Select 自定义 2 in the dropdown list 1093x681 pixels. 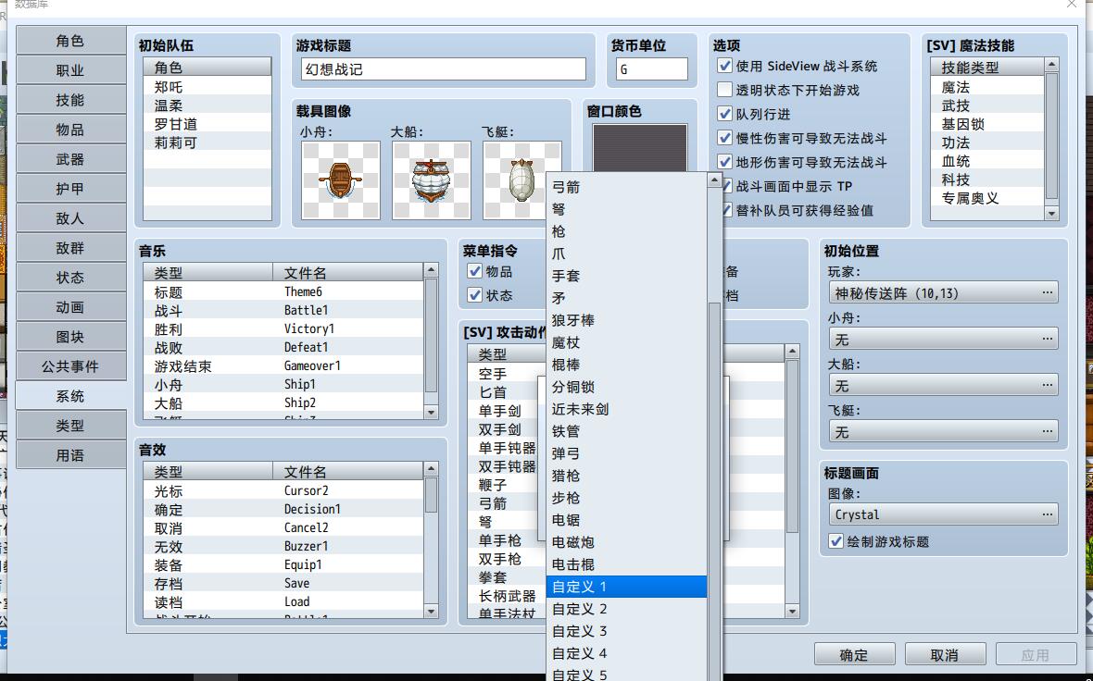click(627, 609)
